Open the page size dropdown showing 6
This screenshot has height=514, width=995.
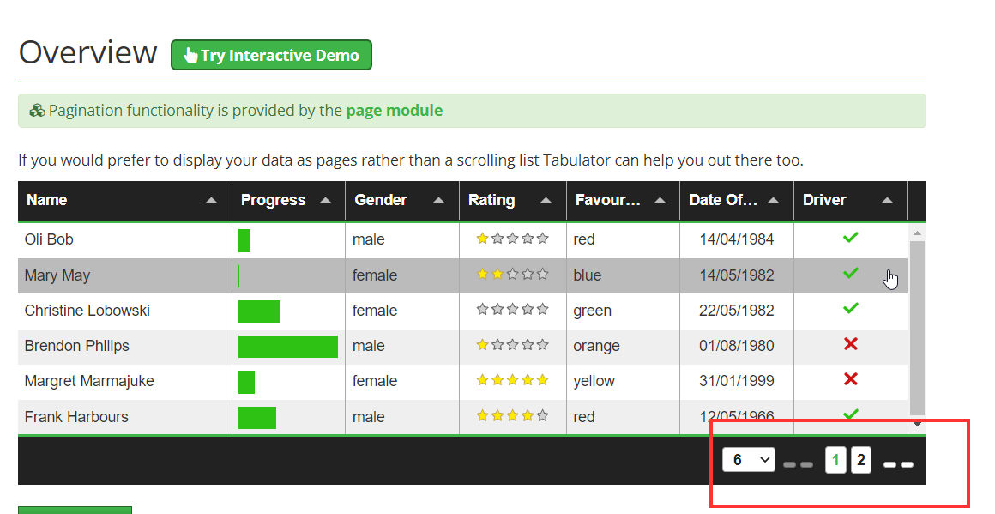pyautogui.click(x=748, y=460)
